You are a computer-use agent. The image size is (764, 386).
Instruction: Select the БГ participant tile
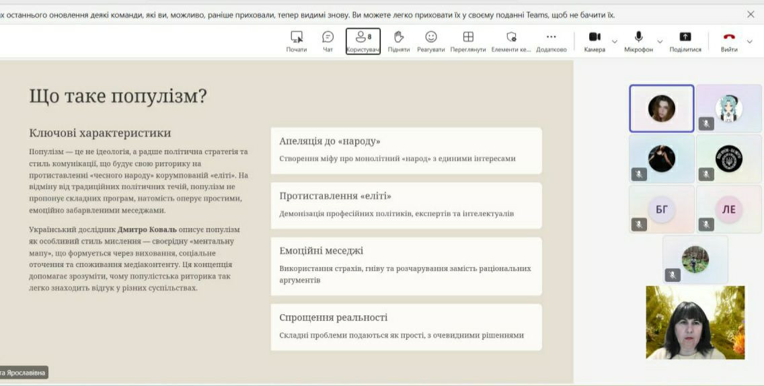pos(661,210)
